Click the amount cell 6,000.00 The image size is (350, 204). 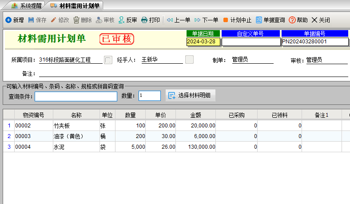click(x=196, y=136)
